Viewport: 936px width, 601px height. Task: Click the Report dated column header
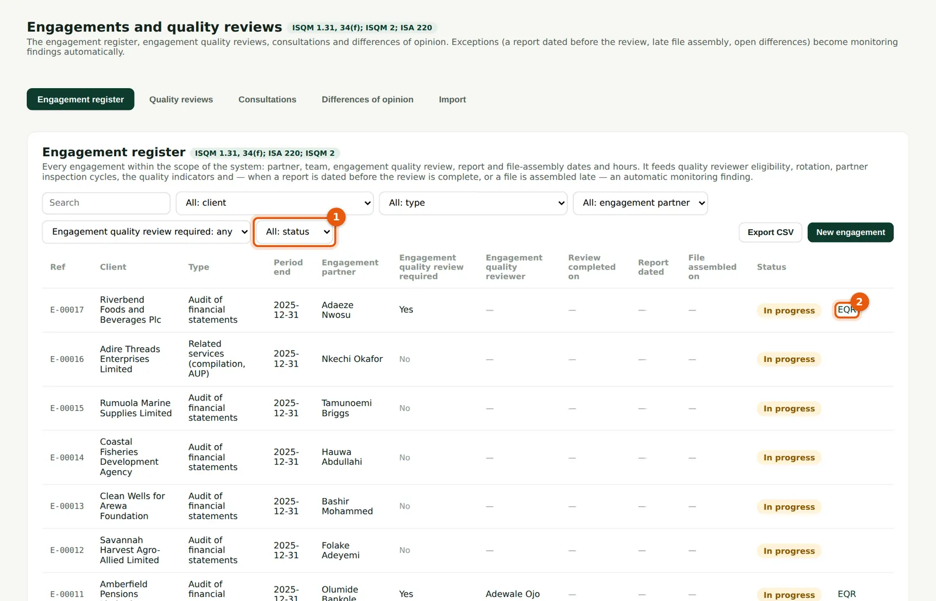pyautogui.click(x=653, y=267)
